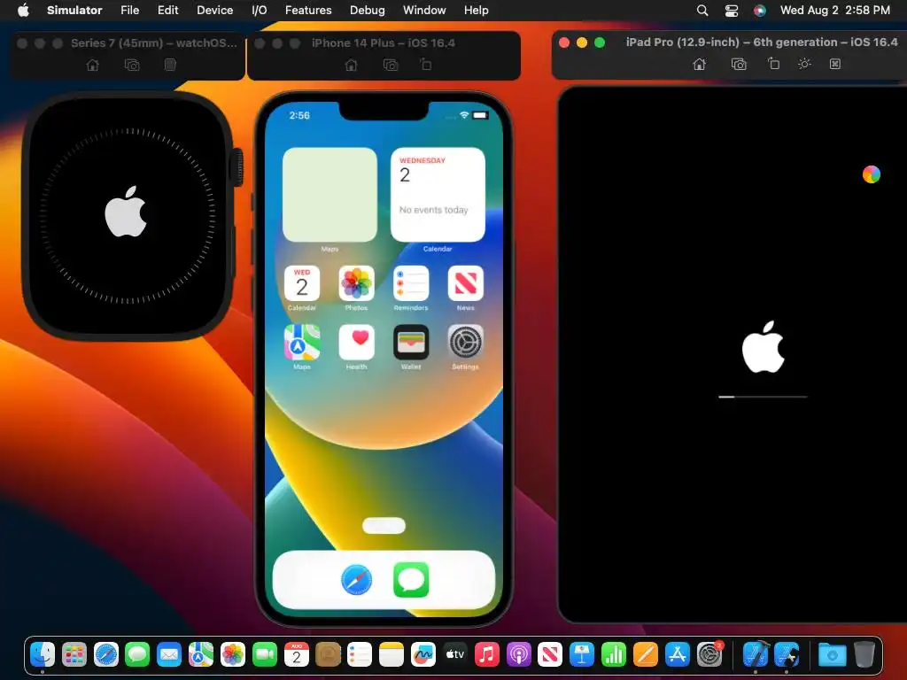Open App Store from the macOS Dock
This screenshot has width=907, height=680.
pos(677,654)
